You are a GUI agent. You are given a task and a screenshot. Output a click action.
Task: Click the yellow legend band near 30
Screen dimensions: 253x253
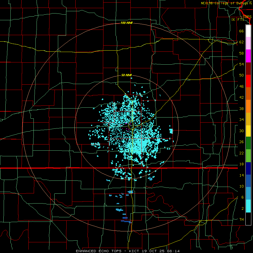(x=248, y=131)
